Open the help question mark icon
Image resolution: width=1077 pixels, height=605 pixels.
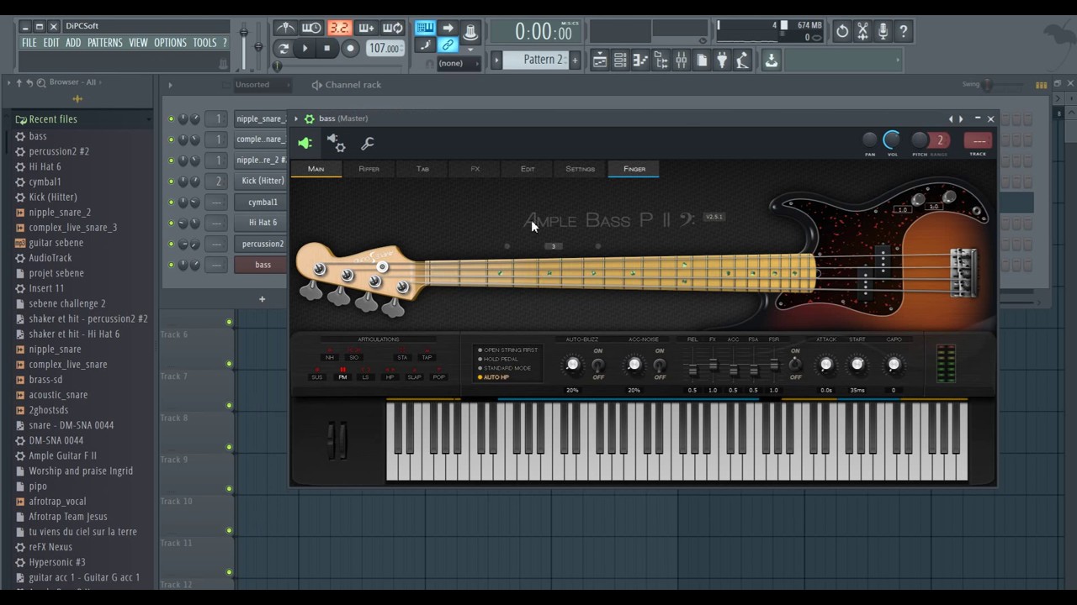coord(903,31)
